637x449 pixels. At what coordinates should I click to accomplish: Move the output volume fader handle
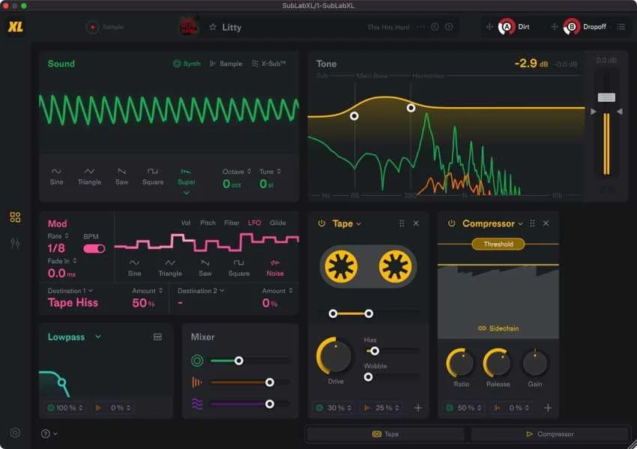(606, 97)
